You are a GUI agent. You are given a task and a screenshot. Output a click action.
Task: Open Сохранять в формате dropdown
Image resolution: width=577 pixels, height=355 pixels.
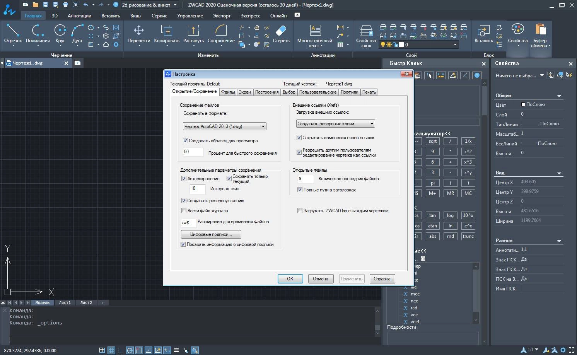224,126
